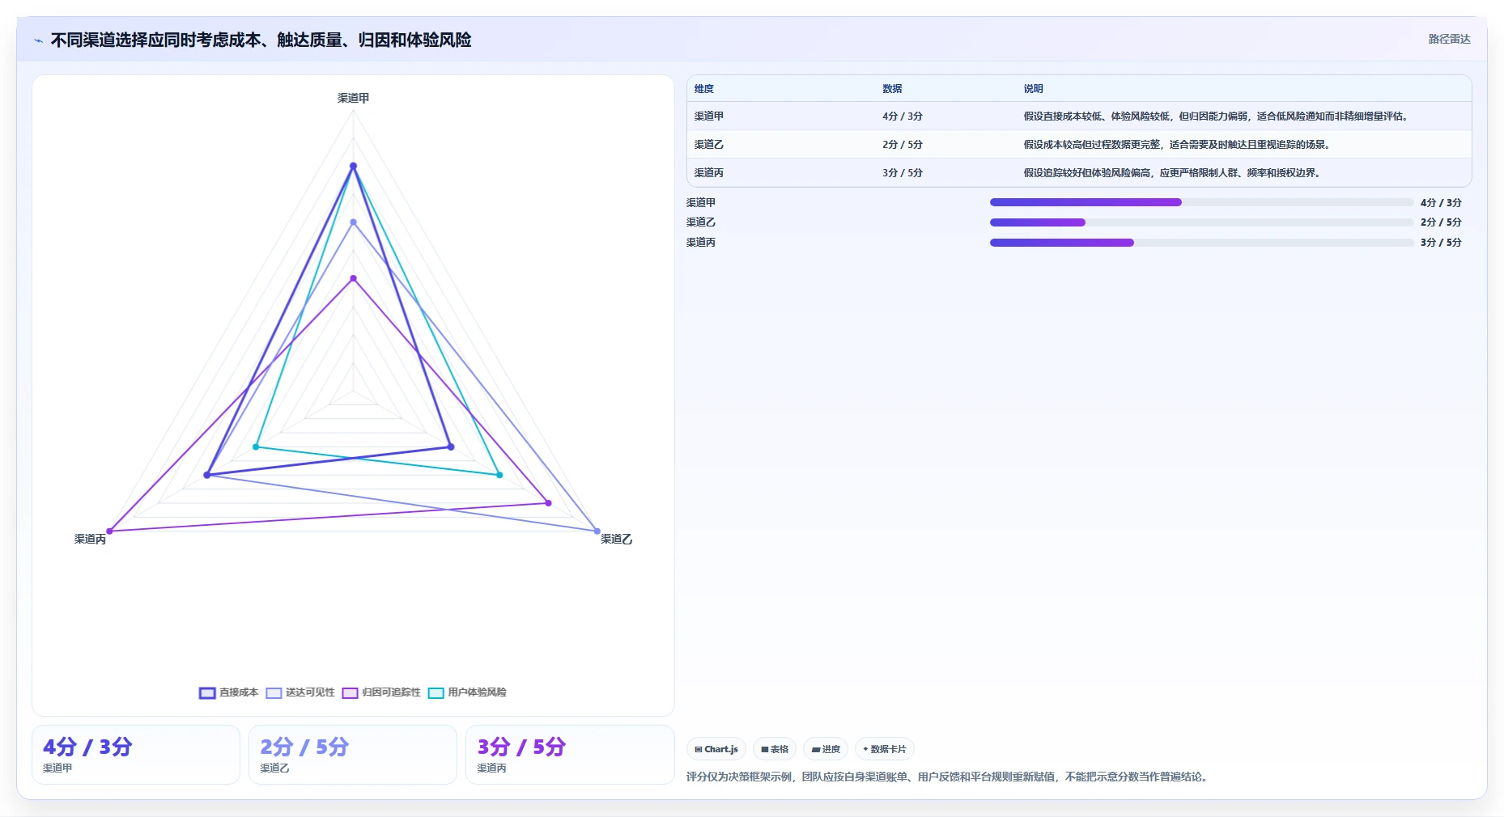Viewport: 1504px width, 817px height.
Task: Click the light-blue 送达可见性 point on the 渠道甲 axis
Action: (353, 222)
